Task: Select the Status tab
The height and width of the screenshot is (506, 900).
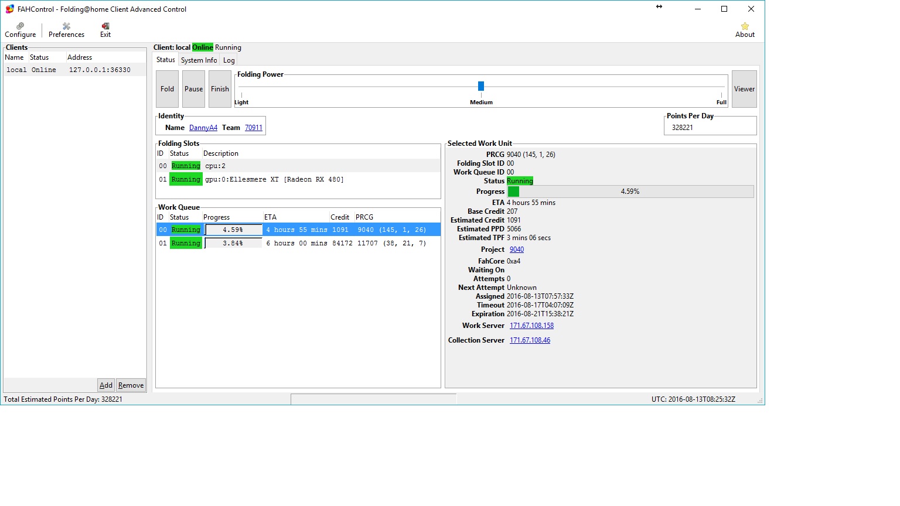Action: point(165,60)
